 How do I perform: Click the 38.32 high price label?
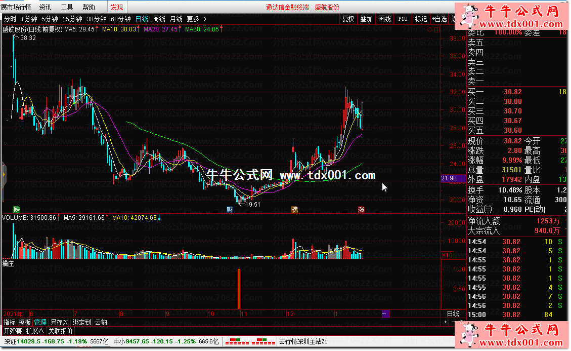pos(28,38)
